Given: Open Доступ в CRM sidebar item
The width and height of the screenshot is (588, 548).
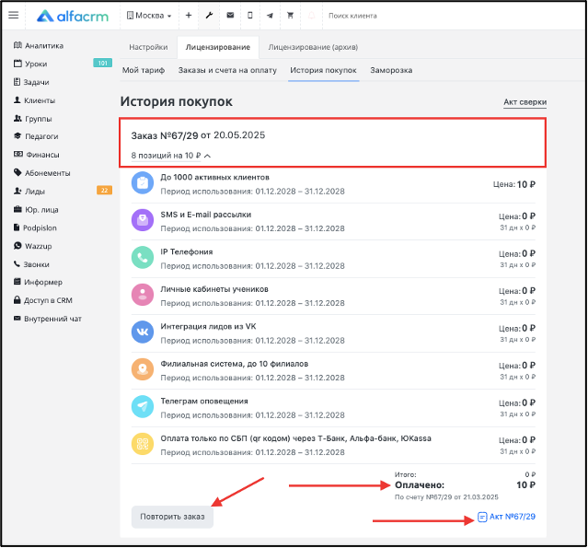Looking at the screenshot, I should coord(42,300).
